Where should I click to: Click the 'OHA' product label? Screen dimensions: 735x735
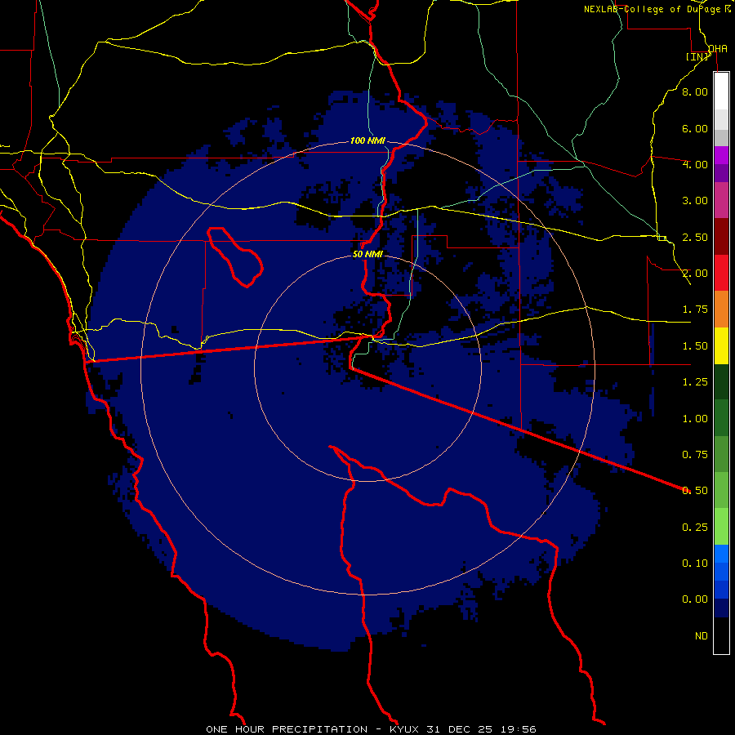coord(718,49)
